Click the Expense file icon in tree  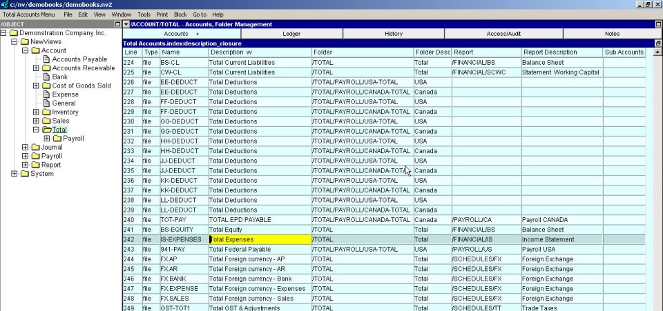pos(46,95)
